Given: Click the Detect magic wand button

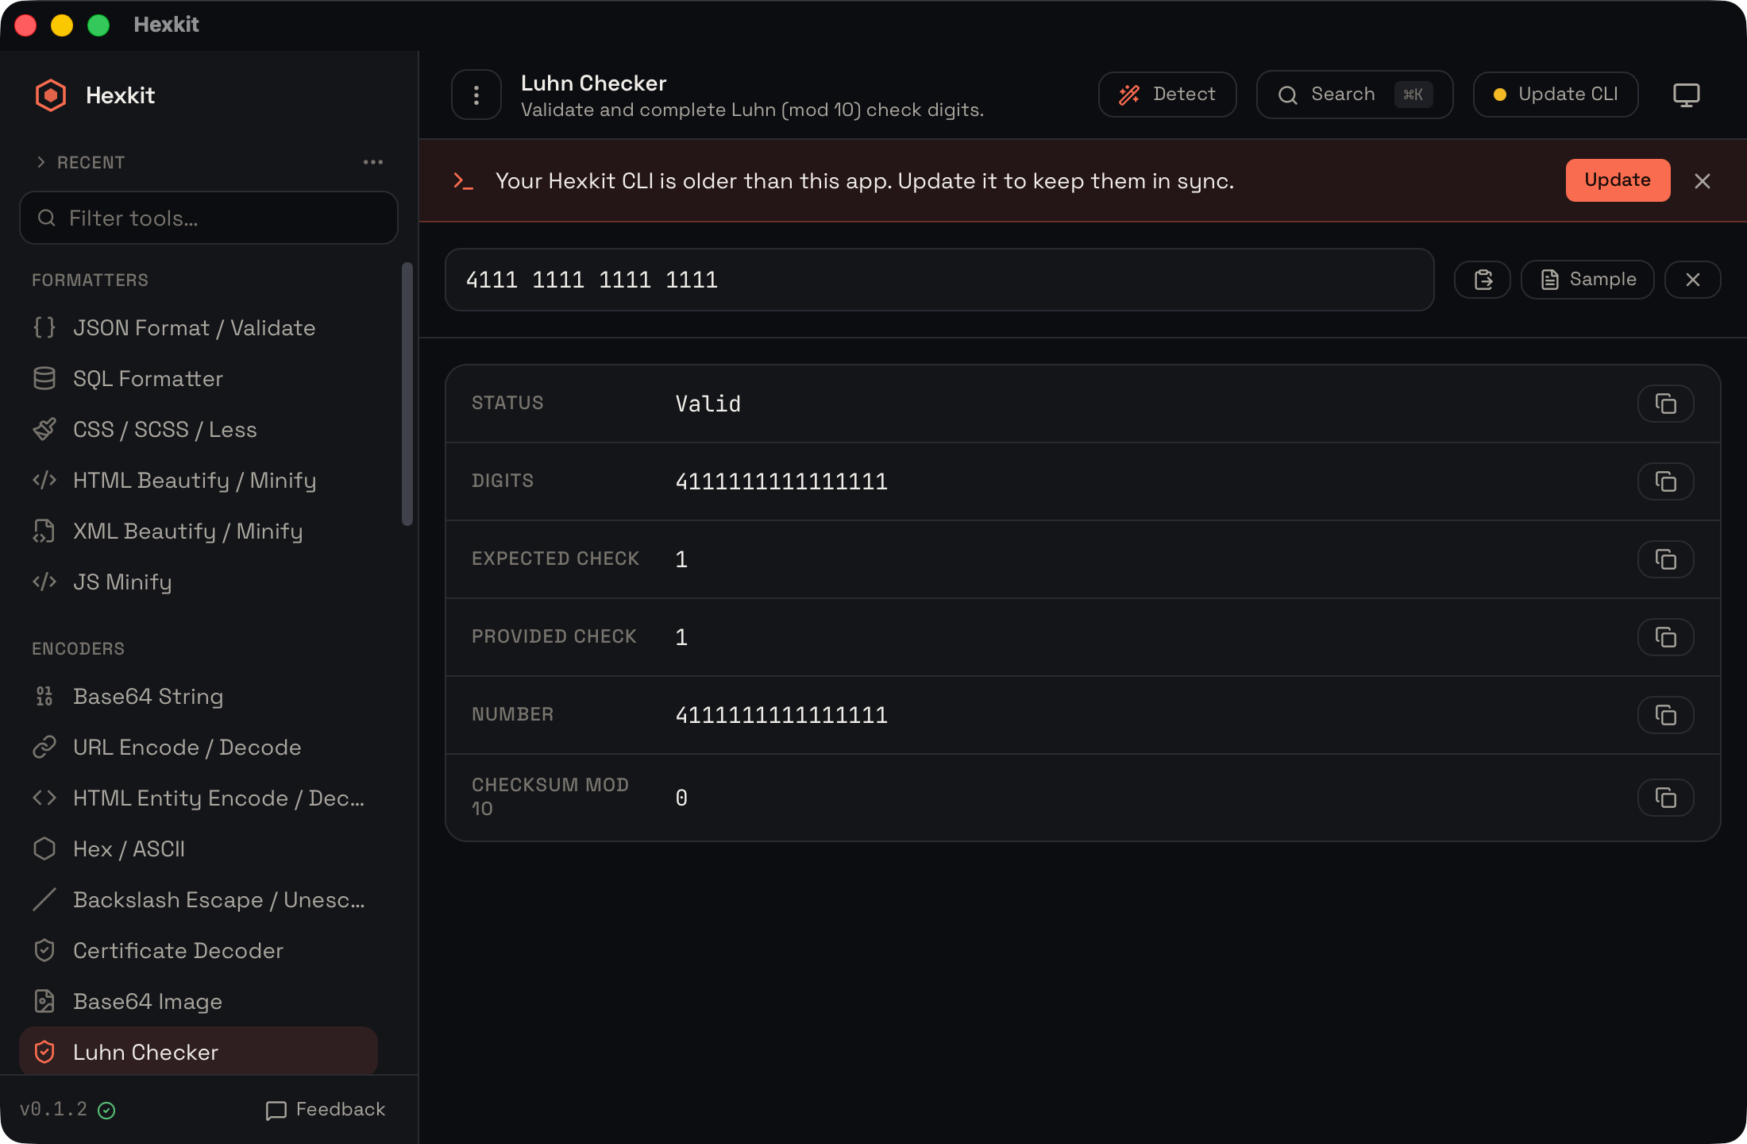Looking at the screenshot, I should [1167, 95].
